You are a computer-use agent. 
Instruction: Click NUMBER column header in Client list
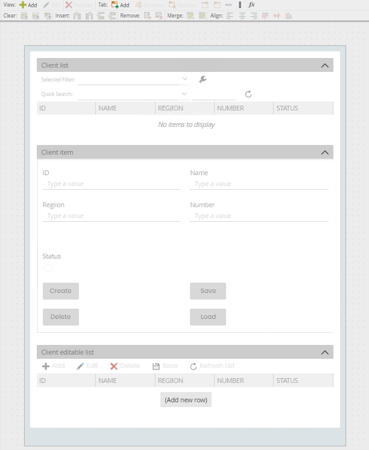pyautogui.click(x=244, y=108)
